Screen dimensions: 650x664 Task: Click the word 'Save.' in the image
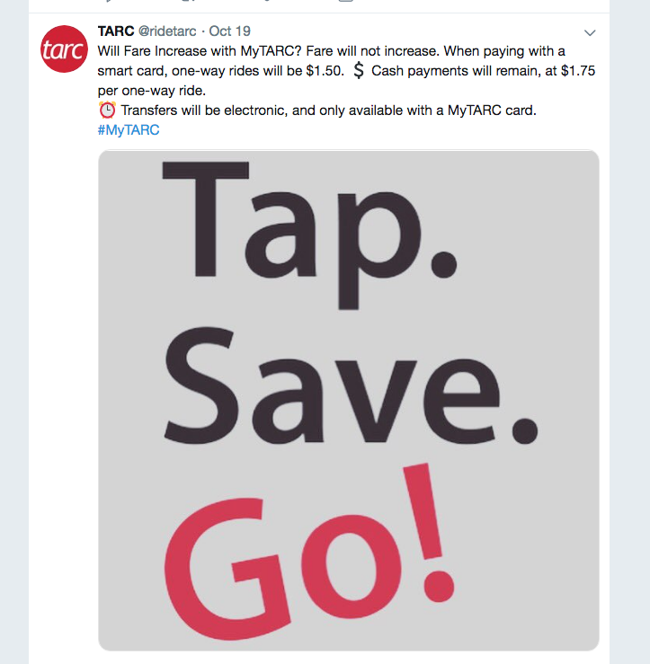351,385
